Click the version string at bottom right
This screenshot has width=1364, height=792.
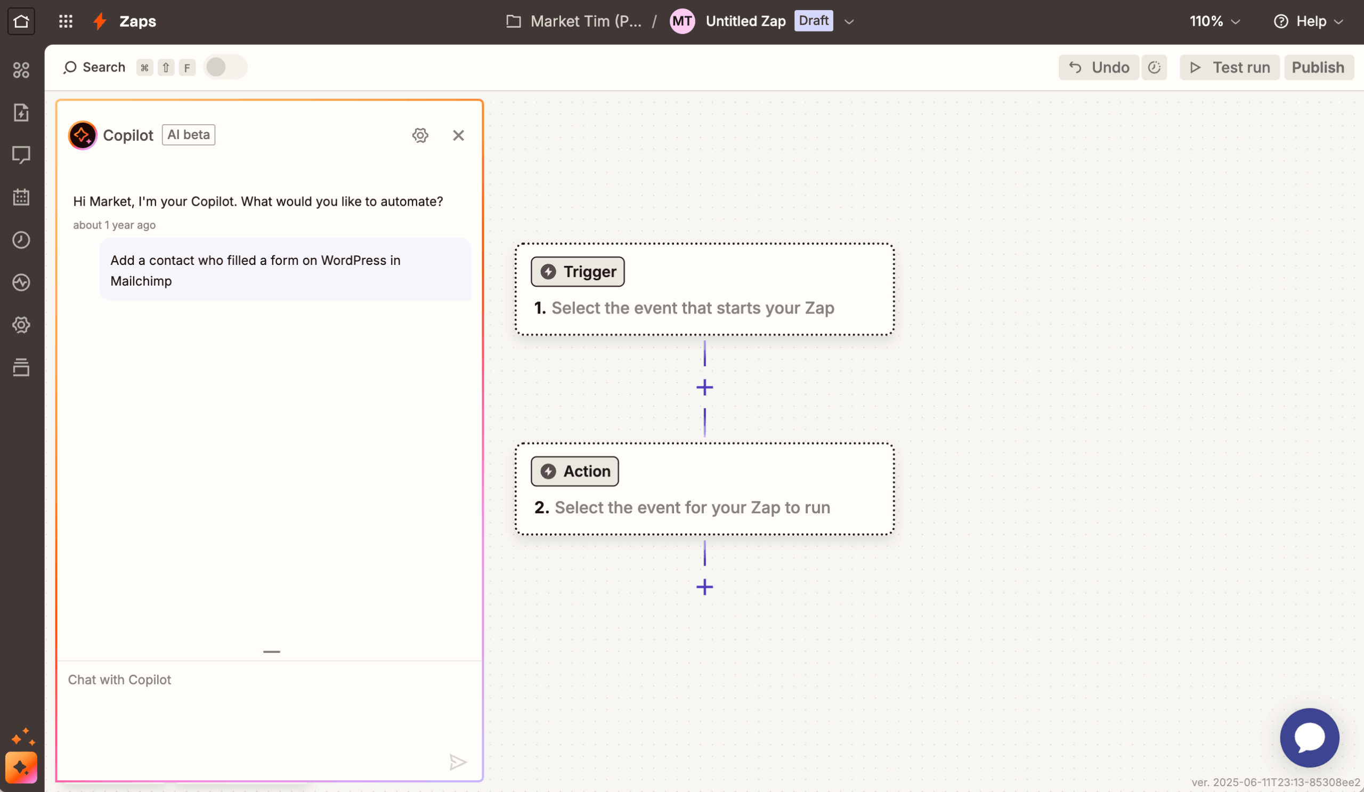tap(1276, 782)
